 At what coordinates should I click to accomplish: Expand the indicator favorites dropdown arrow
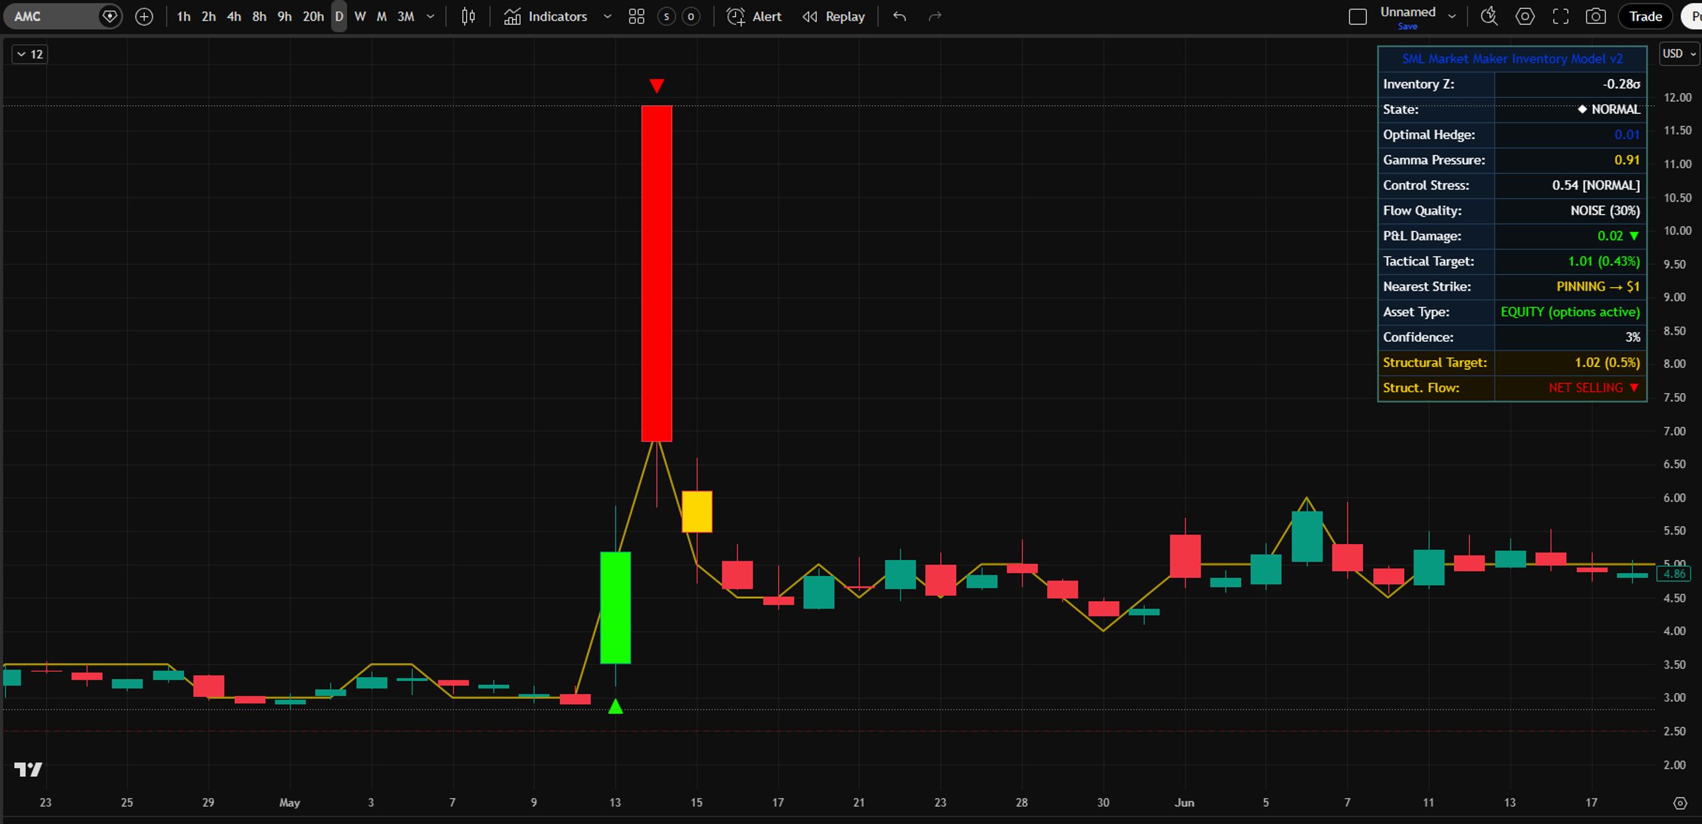(x=607, y=17)
